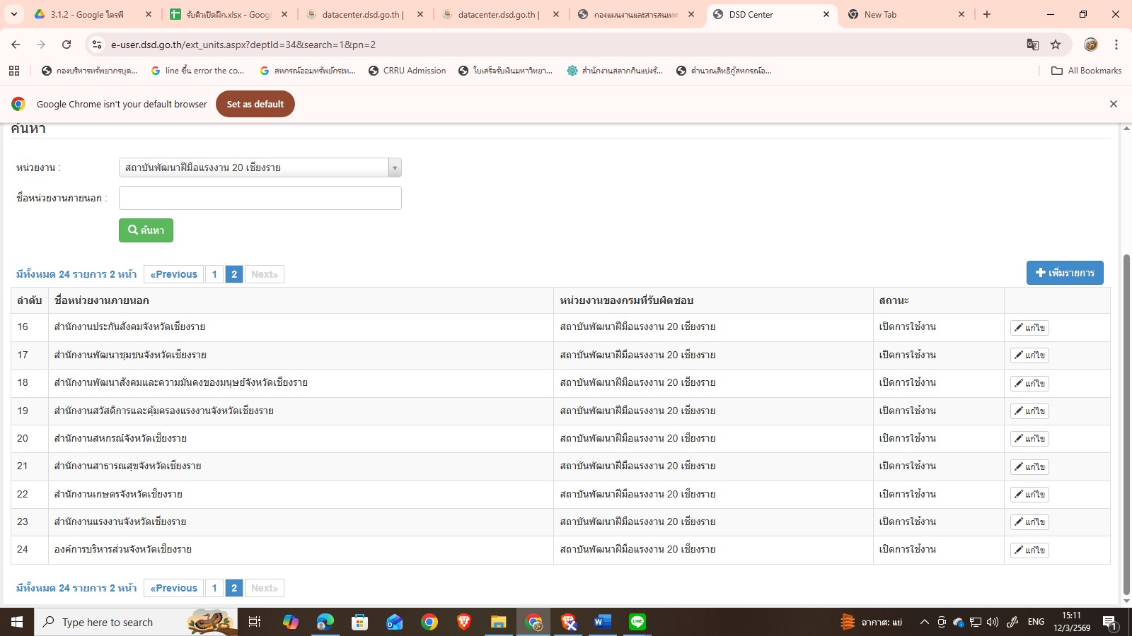1132x636 pixels.
Task: Edit row 20 using its pencil button
Action: click(1029, 439)
